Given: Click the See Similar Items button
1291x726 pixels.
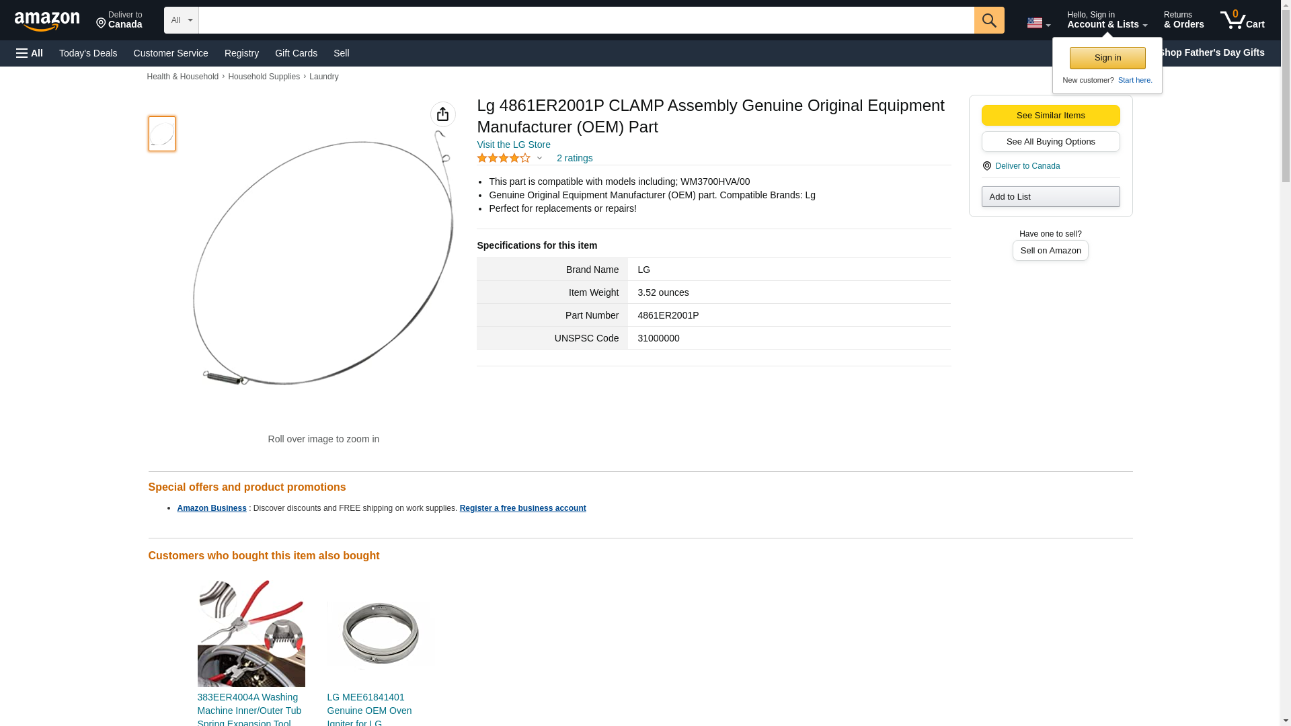Looking at the screenshot, I should coord(1050,115).
